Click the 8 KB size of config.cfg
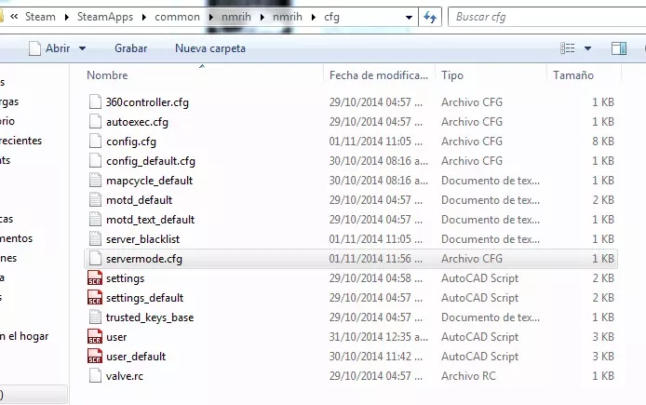Screen dimensions: 646x405 pos(603,142)
